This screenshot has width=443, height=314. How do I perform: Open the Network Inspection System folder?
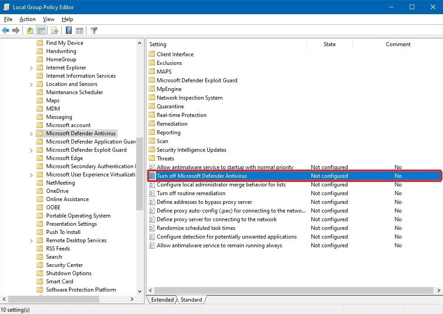190,98
